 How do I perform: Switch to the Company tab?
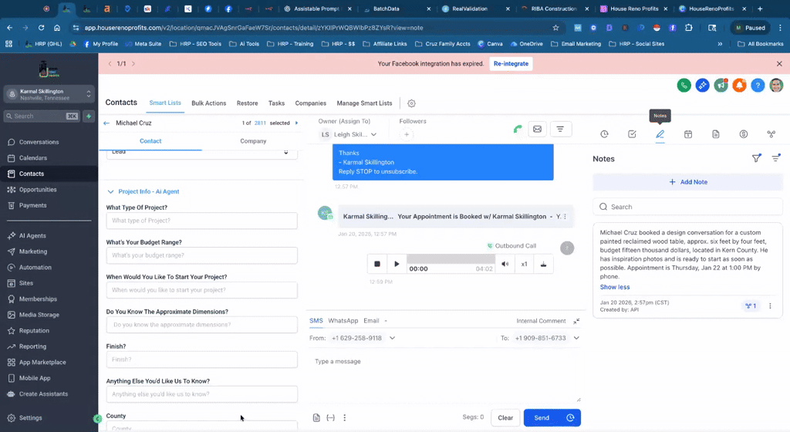[x=253, y=141]
